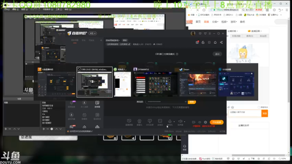
Task: Click the store icon beside the bell
Action: [x=209, y=42]
